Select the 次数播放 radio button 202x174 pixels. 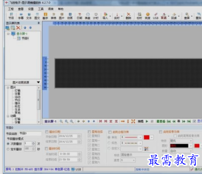click(8, 144)
